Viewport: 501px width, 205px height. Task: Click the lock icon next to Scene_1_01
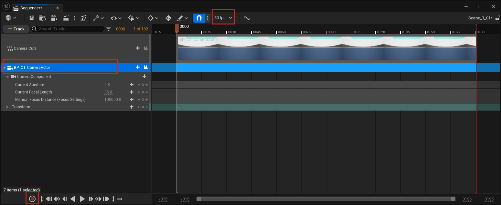(497, 18)
